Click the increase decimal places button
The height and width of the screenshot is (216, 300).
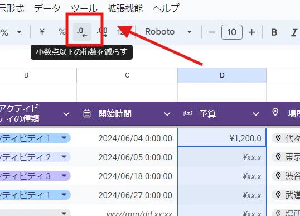pyautogui.click(x=102, y=32)
